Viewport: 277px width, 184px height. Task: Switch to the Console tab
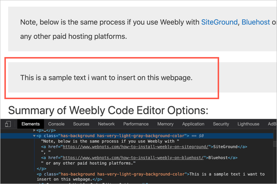click(56, 124)
